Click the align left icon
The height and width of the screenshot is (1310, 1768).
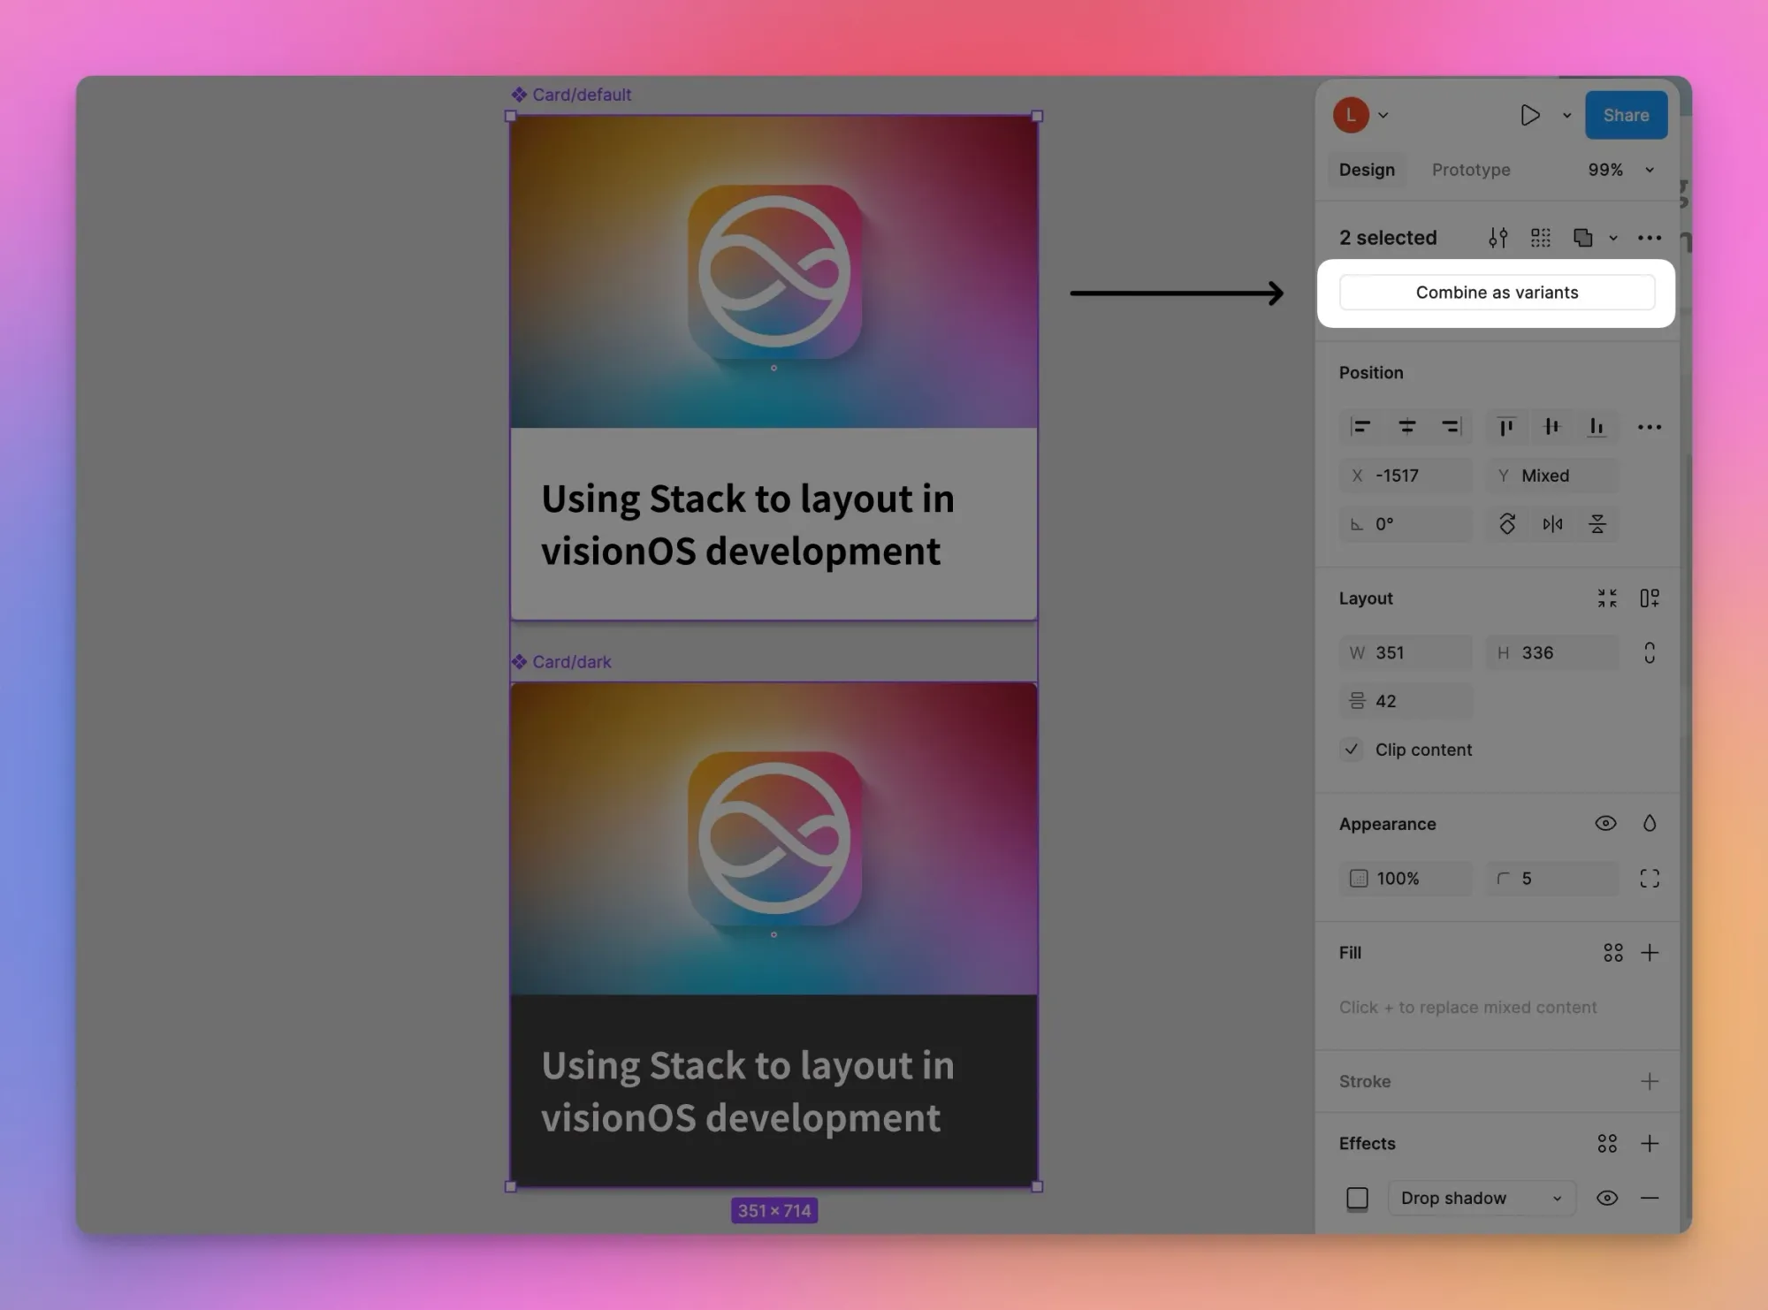pos(1360,427)
